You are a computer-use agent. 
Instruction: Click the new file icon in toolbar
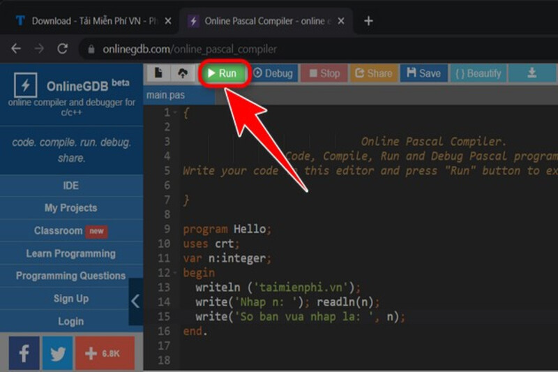pos(158,73)
